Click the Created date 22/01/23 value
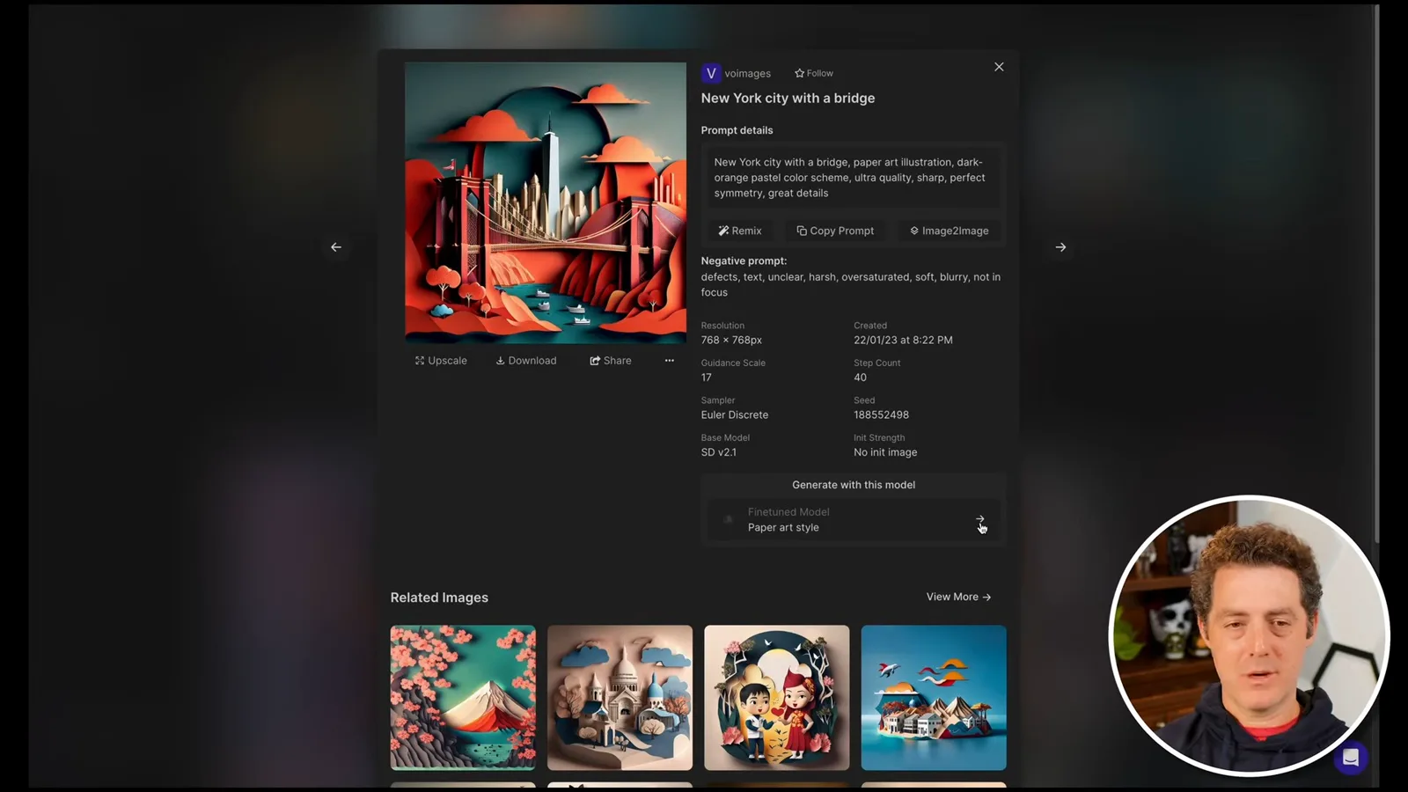 (903, 341)
